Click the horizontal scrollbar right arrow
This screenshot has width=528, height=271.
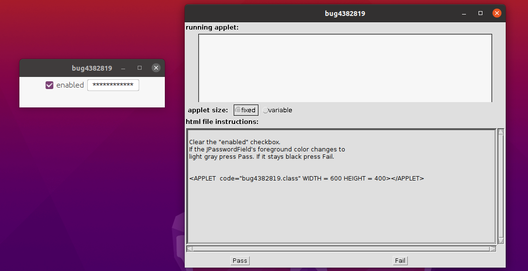pyautogui.click(x=493, y=249)
